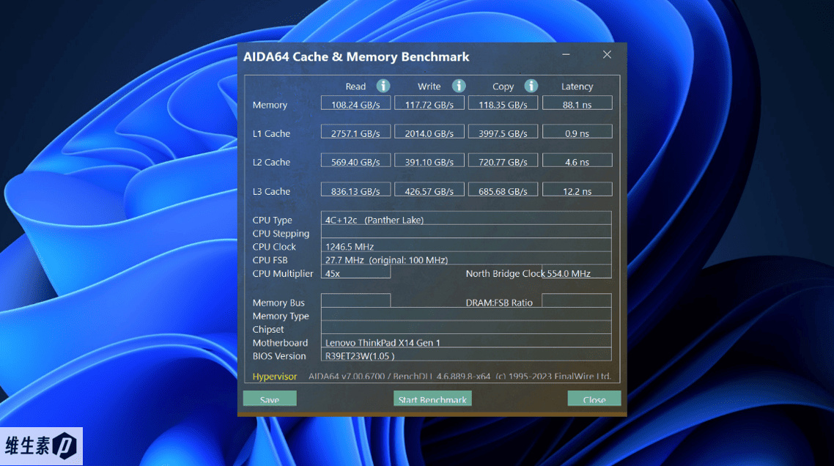
Task: Select L3 Cache read 836.13 GB/s
Action: point(356,190)
